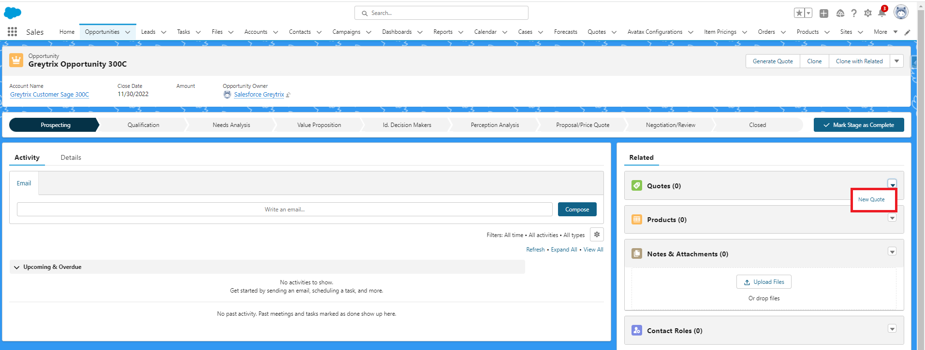Viewport: 925px width, 350px height.
Task: Open the Greytrix Customer Sage 300C account link
Action: 49,95
